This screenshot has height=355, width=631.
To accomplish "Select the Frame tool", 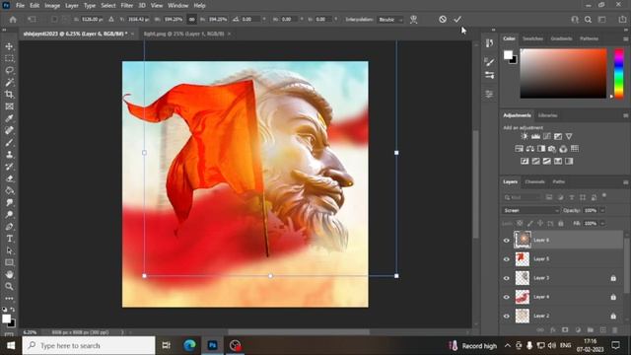I will click(9, 106).
